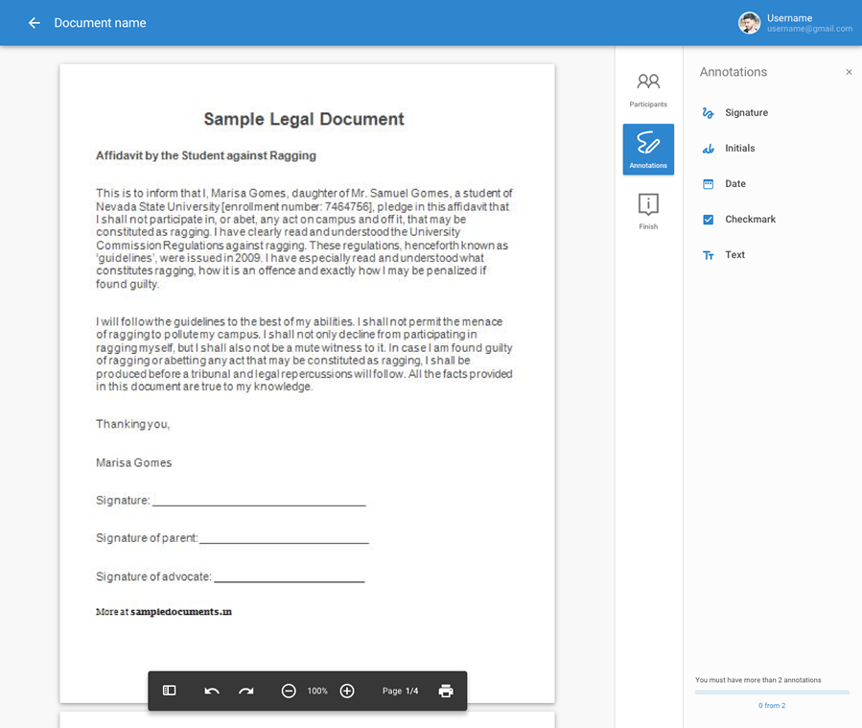
Task: Open the Finish step
Action: coord(648,210)
